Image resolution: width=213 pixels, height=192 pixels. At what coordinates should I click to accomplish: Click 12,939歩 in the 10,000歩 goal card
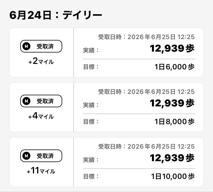tap(172, 158)
